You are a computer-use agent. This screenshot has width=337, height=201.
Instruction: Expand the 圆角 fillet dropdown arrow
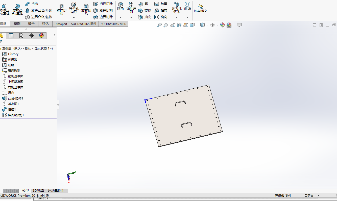121,18
